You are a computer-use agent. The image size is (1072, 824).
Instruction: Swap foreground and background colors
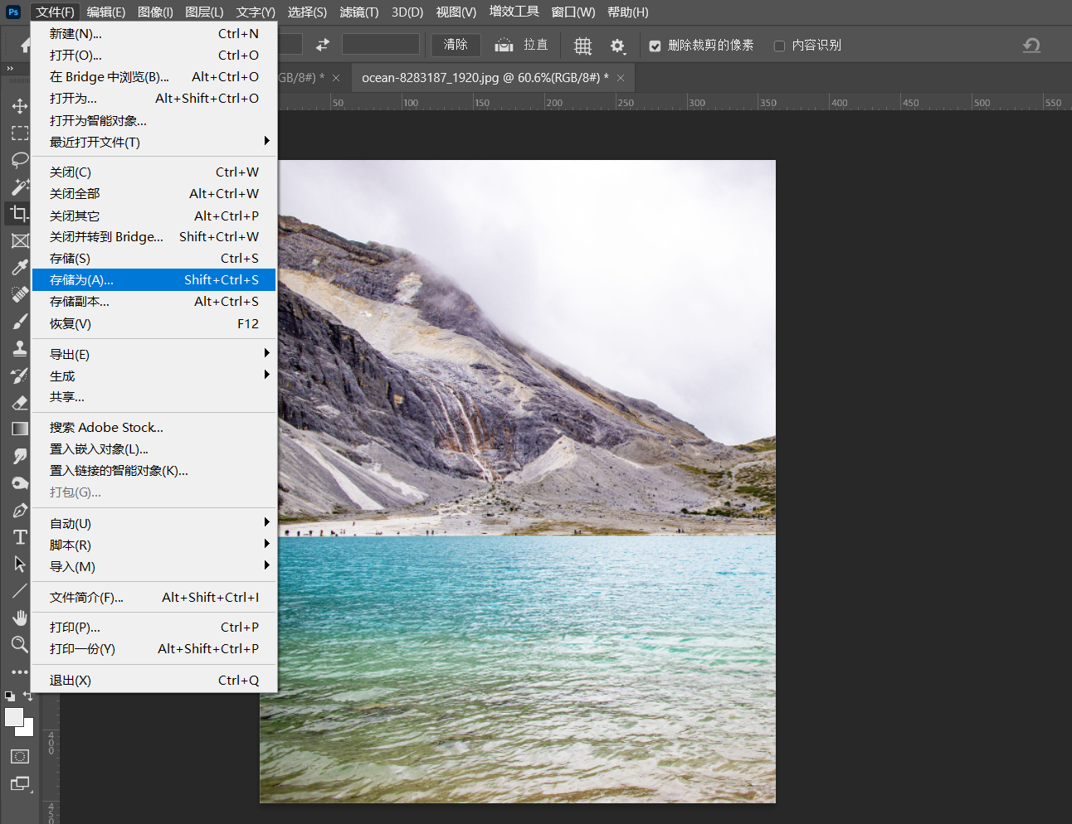(x=28, y=696)
